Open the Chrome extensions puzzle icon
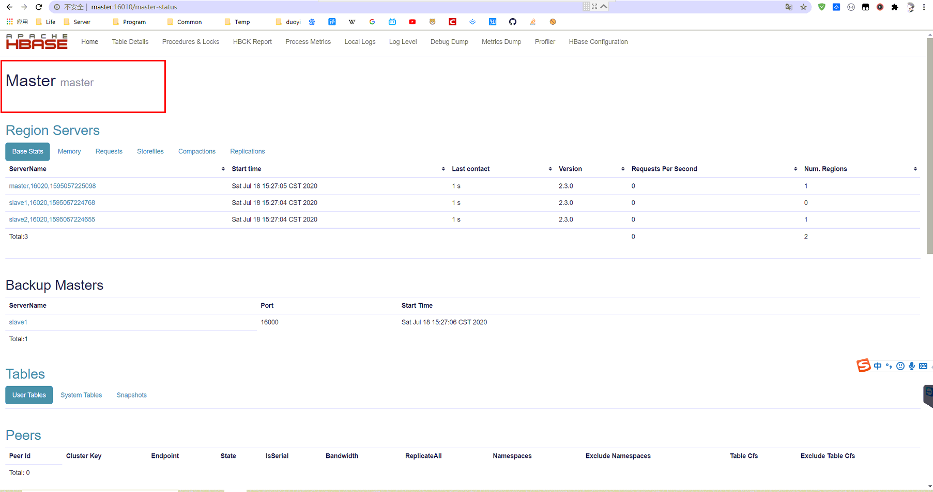Image resolution: width=933 pixels, height=492 pixels. [x=895, y=7]
